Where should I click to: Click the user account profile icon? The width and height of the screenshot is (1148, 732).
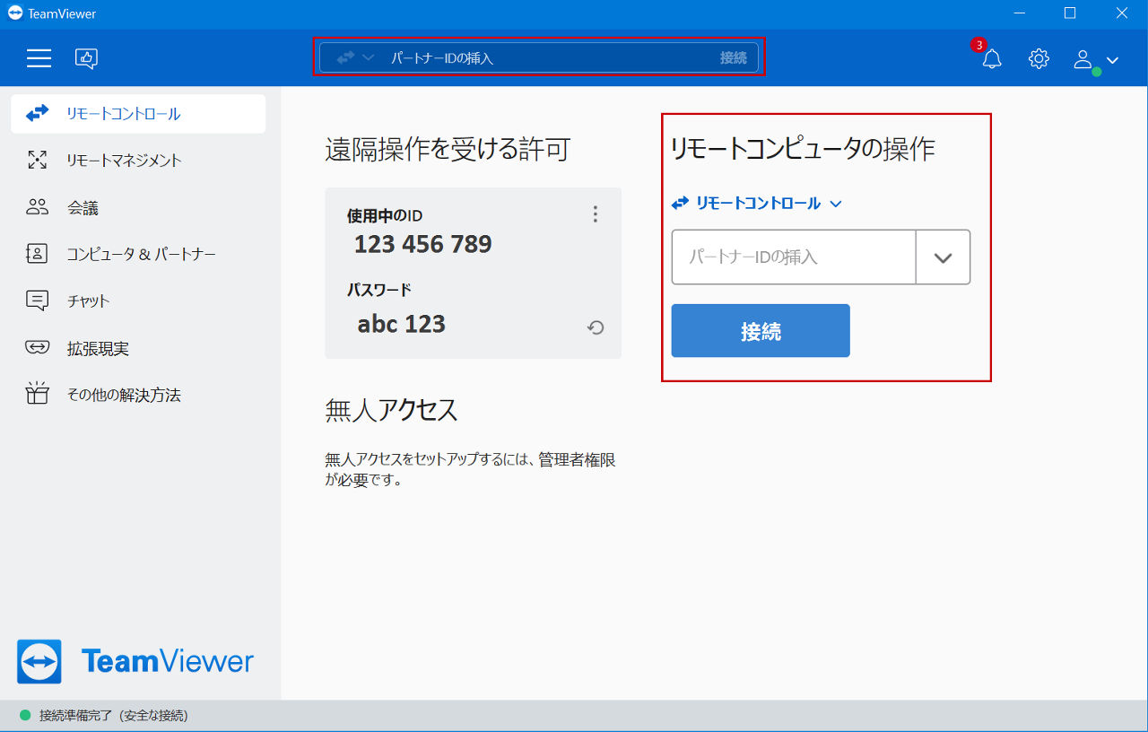[1083, 60]
